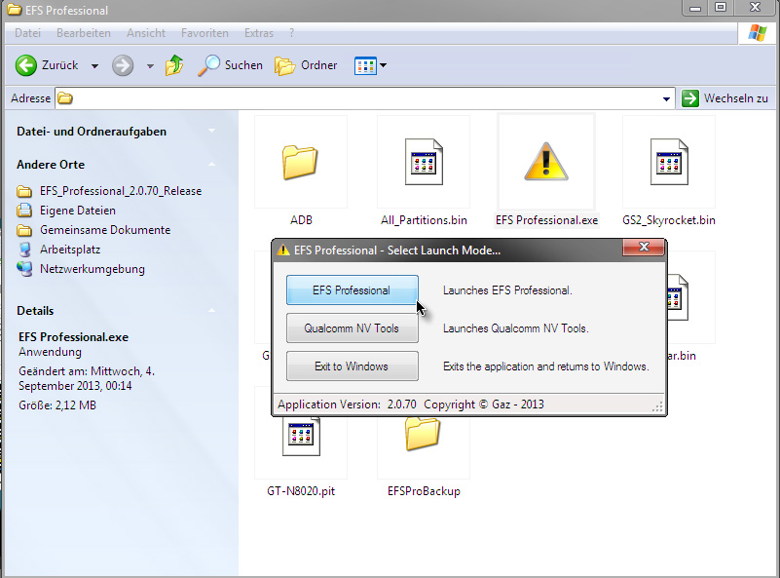Click the up-one-level folder icon
Screen dimensions: 780x578
pyautogui.click(x=174, y=65)
